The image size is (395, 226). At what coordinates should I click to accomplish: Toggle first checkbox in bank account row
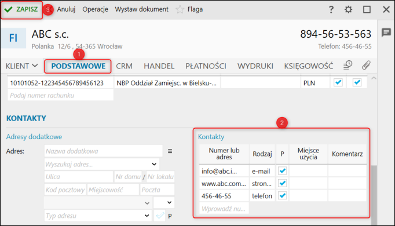338,82
